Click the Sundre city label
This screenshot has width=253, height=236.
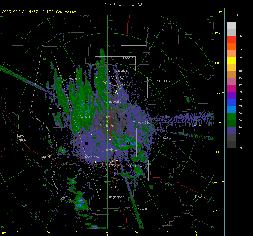[85, 116]
